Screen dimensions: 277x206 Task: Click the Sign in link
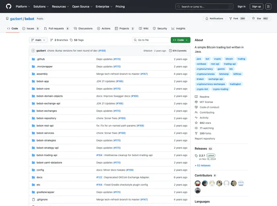pyautogui.click(x=241, y=6)
